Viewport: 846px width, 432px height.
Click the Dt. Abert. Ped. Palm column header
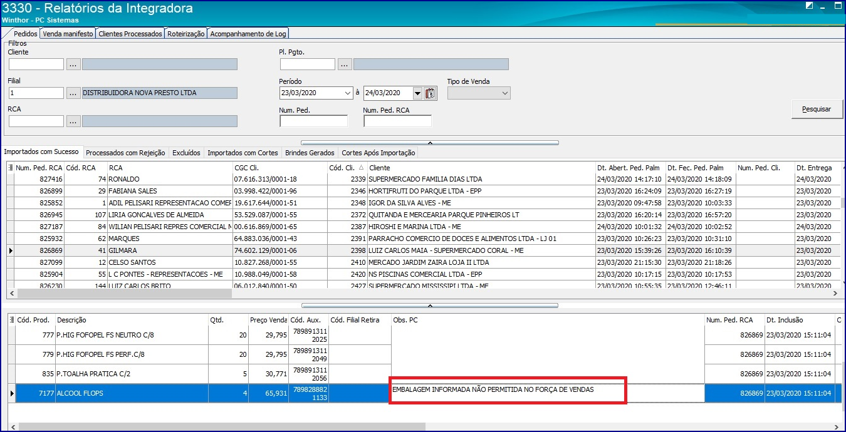630,168
